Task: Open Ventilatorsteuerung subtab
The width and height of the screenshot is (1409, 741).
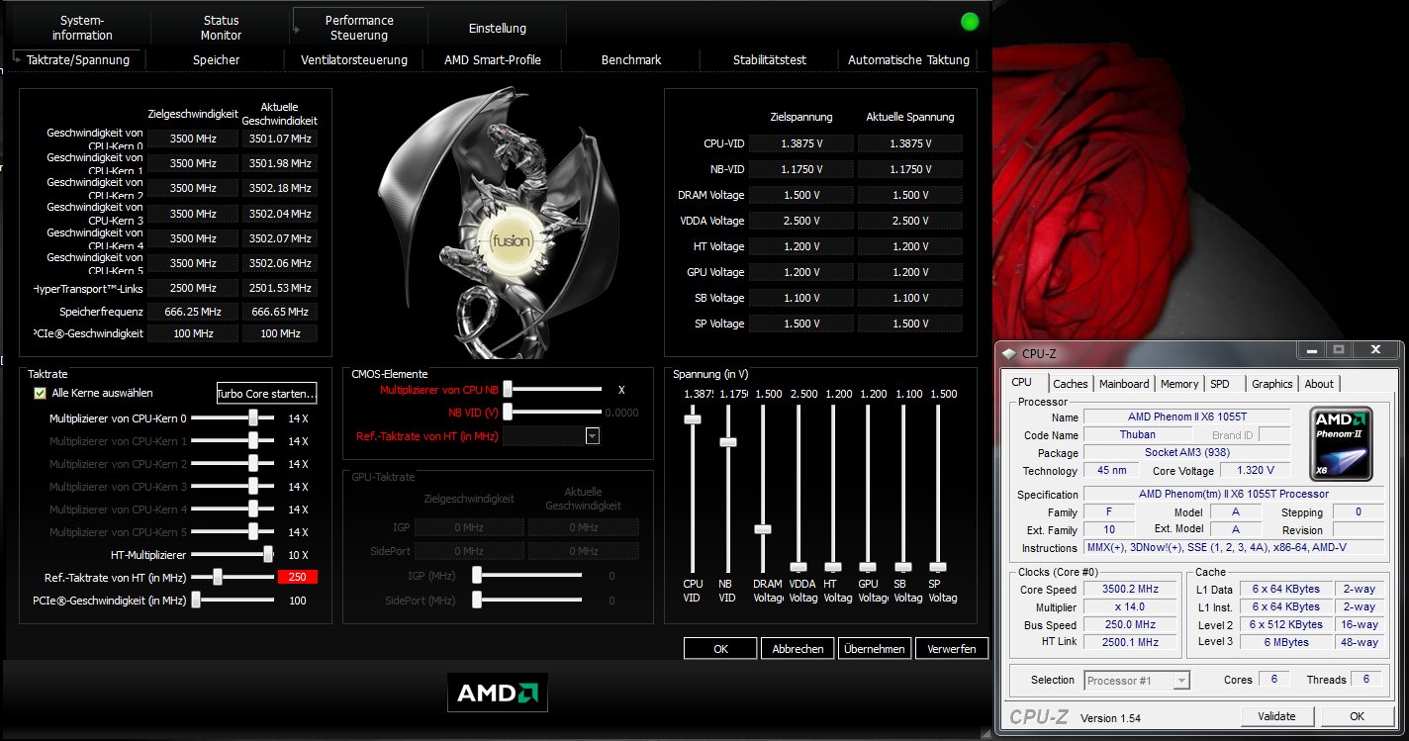Action: [354, 60]
